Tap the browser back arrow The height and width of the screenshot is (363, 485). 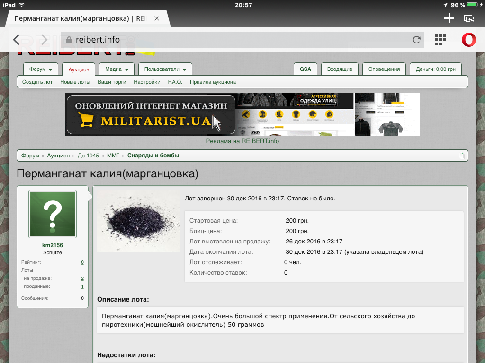pyautogui.click(x=17, y=40)
